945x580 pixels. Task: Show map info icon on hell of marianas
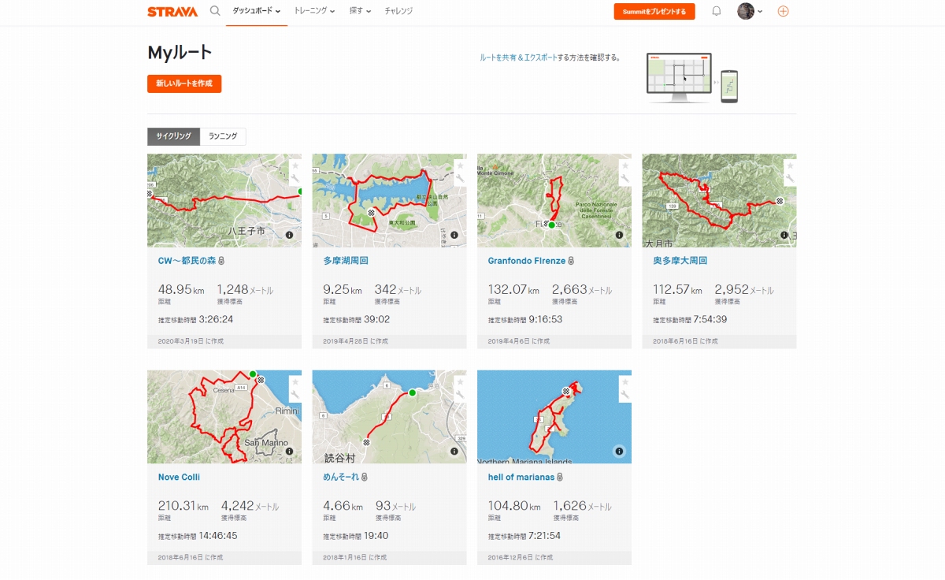(x=619, y=452)
